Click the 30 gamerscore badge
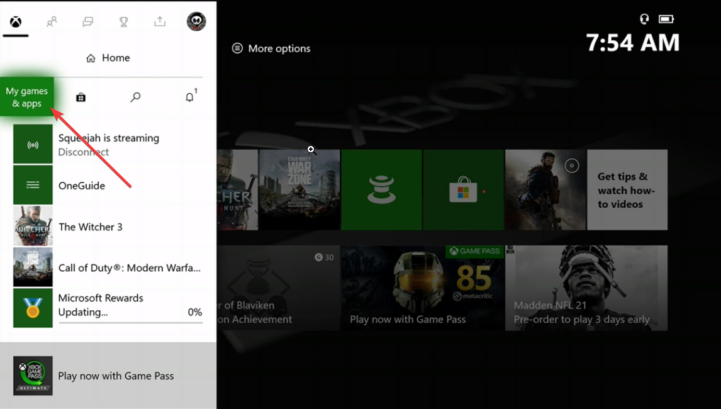721x409 pixels. [x=324, y=257]
